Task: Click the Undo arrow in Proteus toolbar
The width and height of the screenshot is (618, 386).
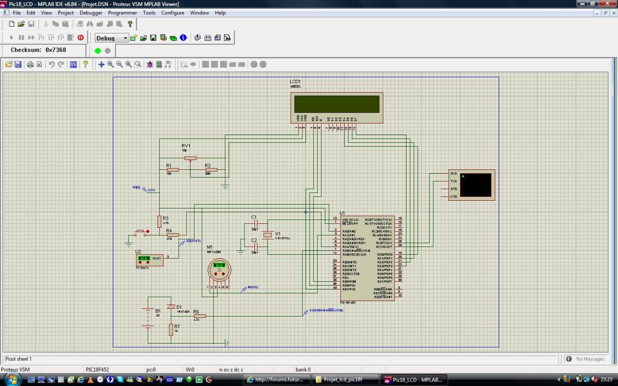Action: [x=52, y=64]
